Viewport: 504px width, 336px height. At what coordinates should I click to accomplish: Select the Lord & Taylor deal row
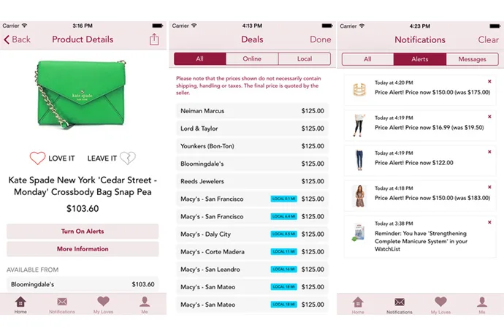pos(252,129)
